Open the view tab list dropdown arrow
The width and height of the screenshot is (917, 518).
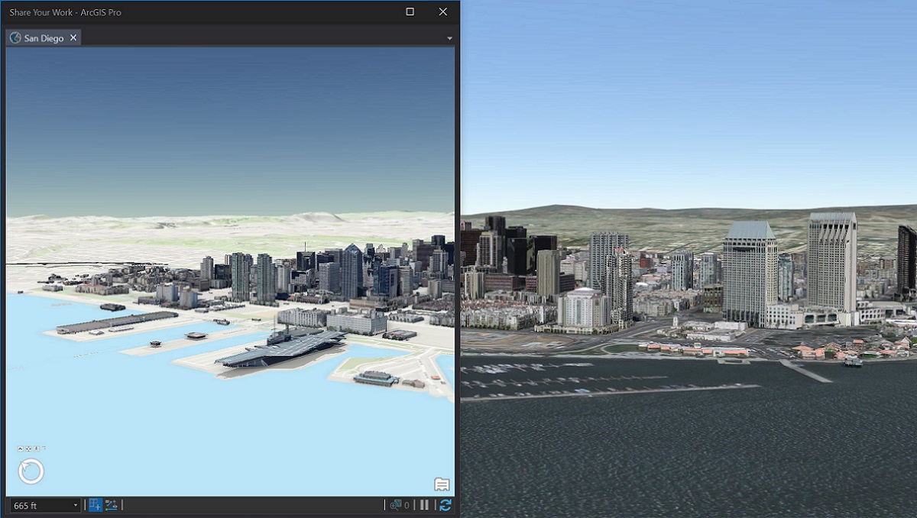click(449, 38)
